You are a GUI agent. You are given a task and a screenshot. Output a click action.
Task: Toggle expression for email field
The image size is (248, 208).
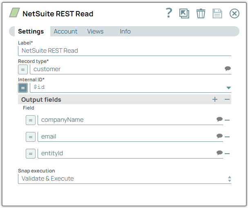point(31,137)
